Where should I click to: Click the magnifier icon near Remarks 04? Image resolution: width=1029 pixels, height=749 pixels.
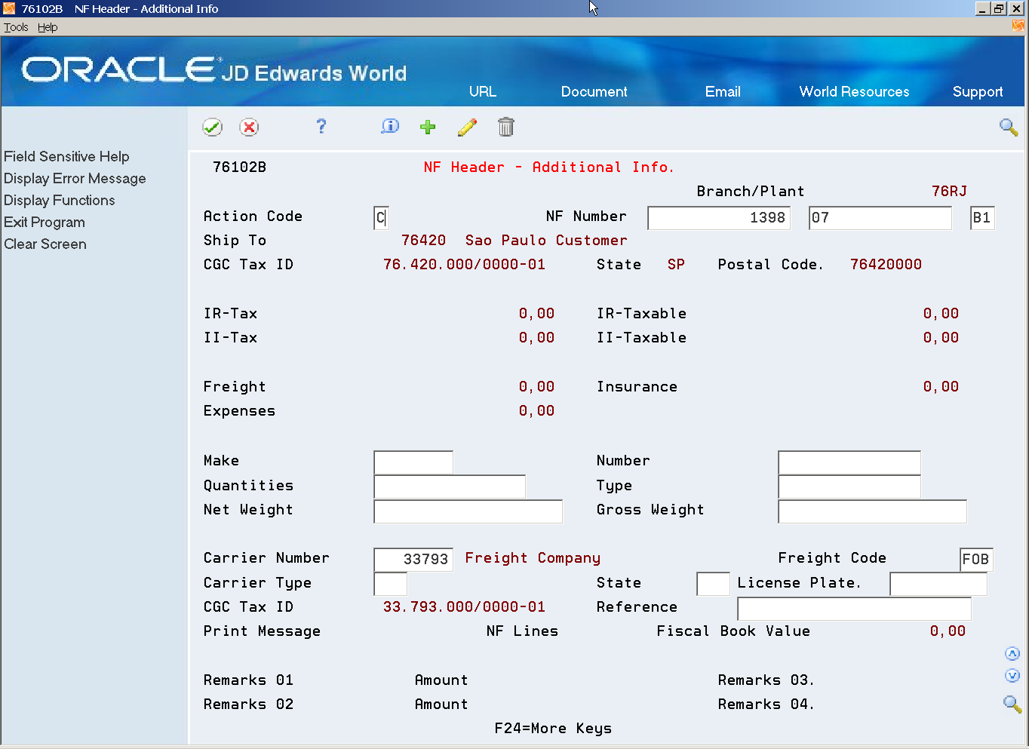(x=1012, y=704)
